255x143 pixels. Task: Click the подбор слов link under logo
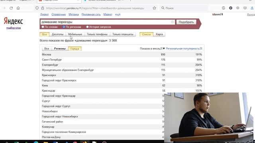tap(14, 28)
